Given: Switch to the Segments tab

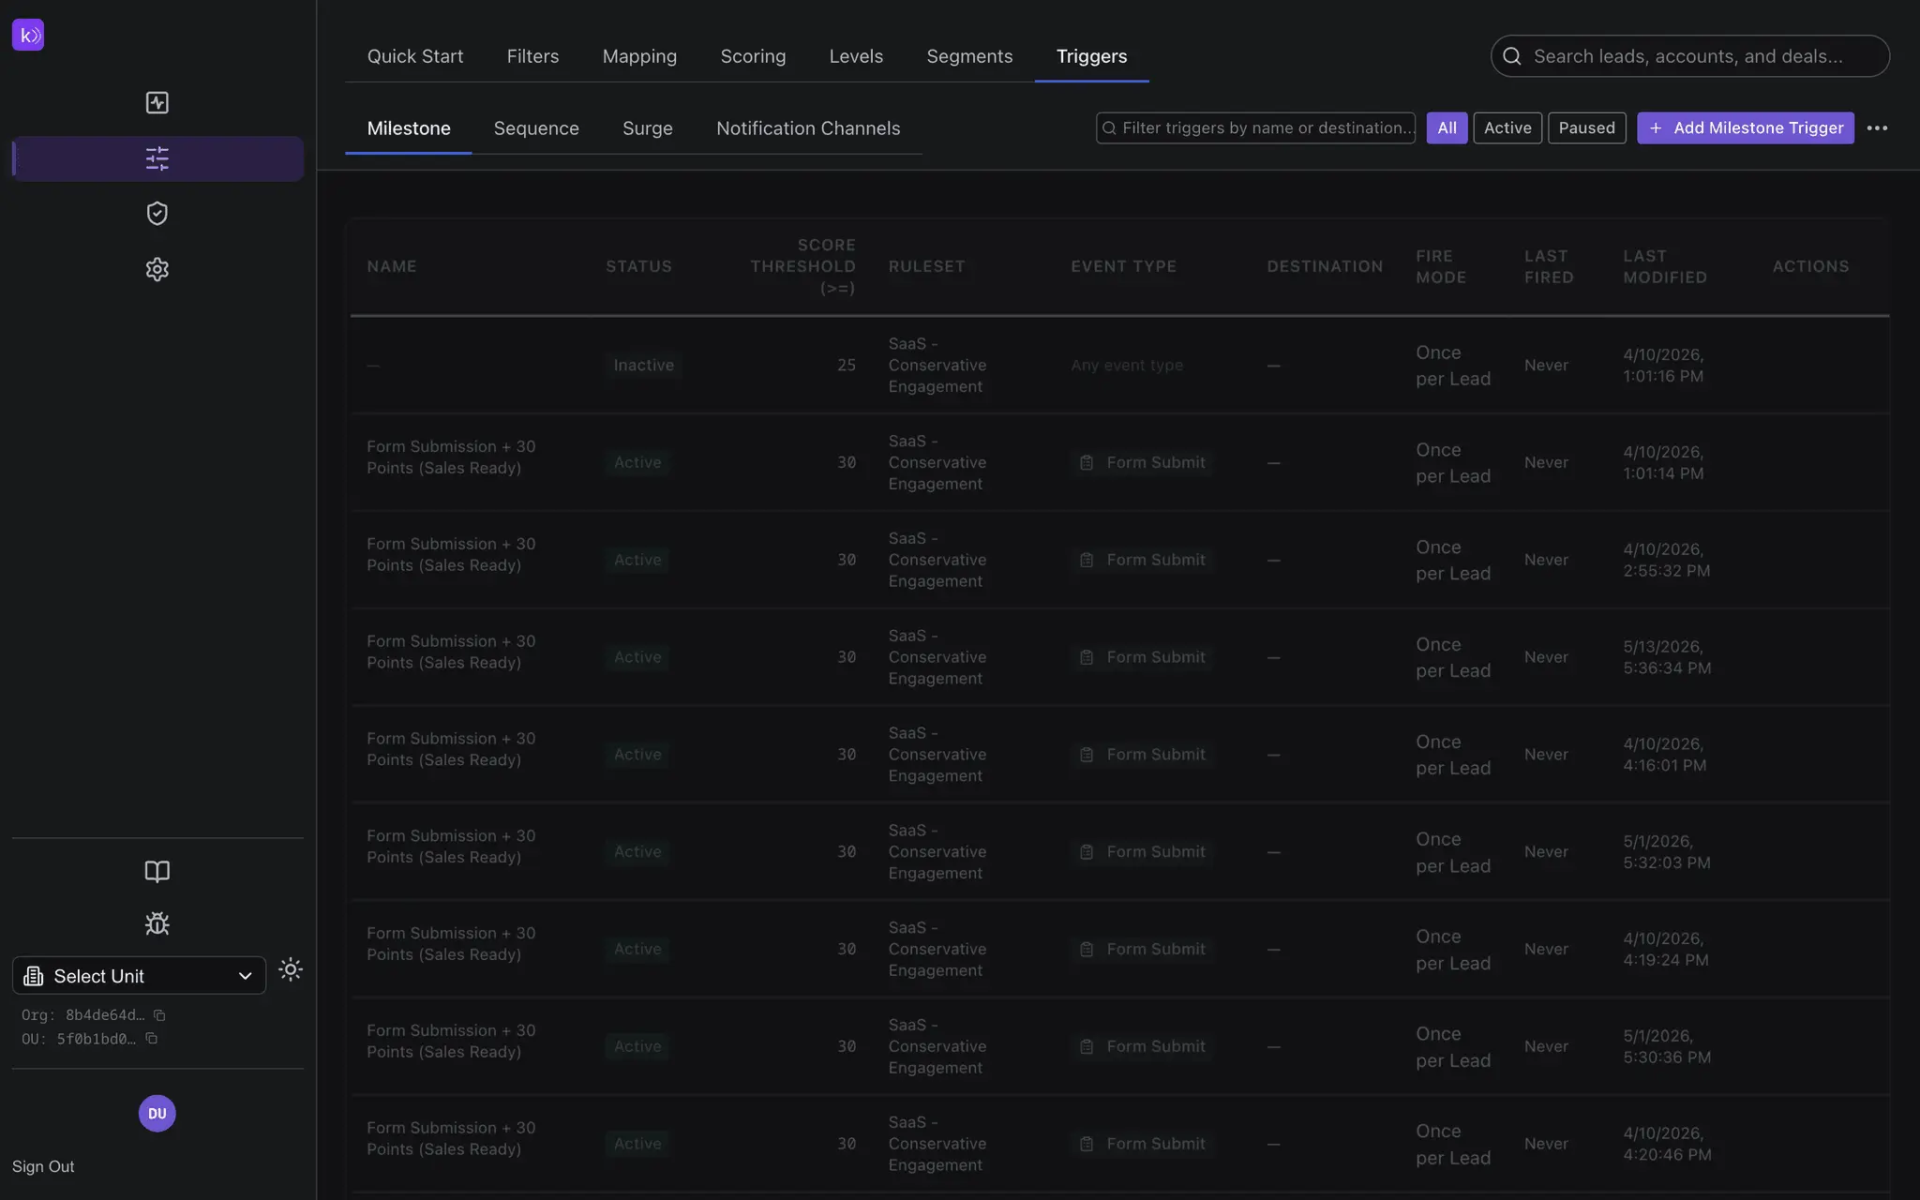Looking at the screenshot, I should point(969,56).
